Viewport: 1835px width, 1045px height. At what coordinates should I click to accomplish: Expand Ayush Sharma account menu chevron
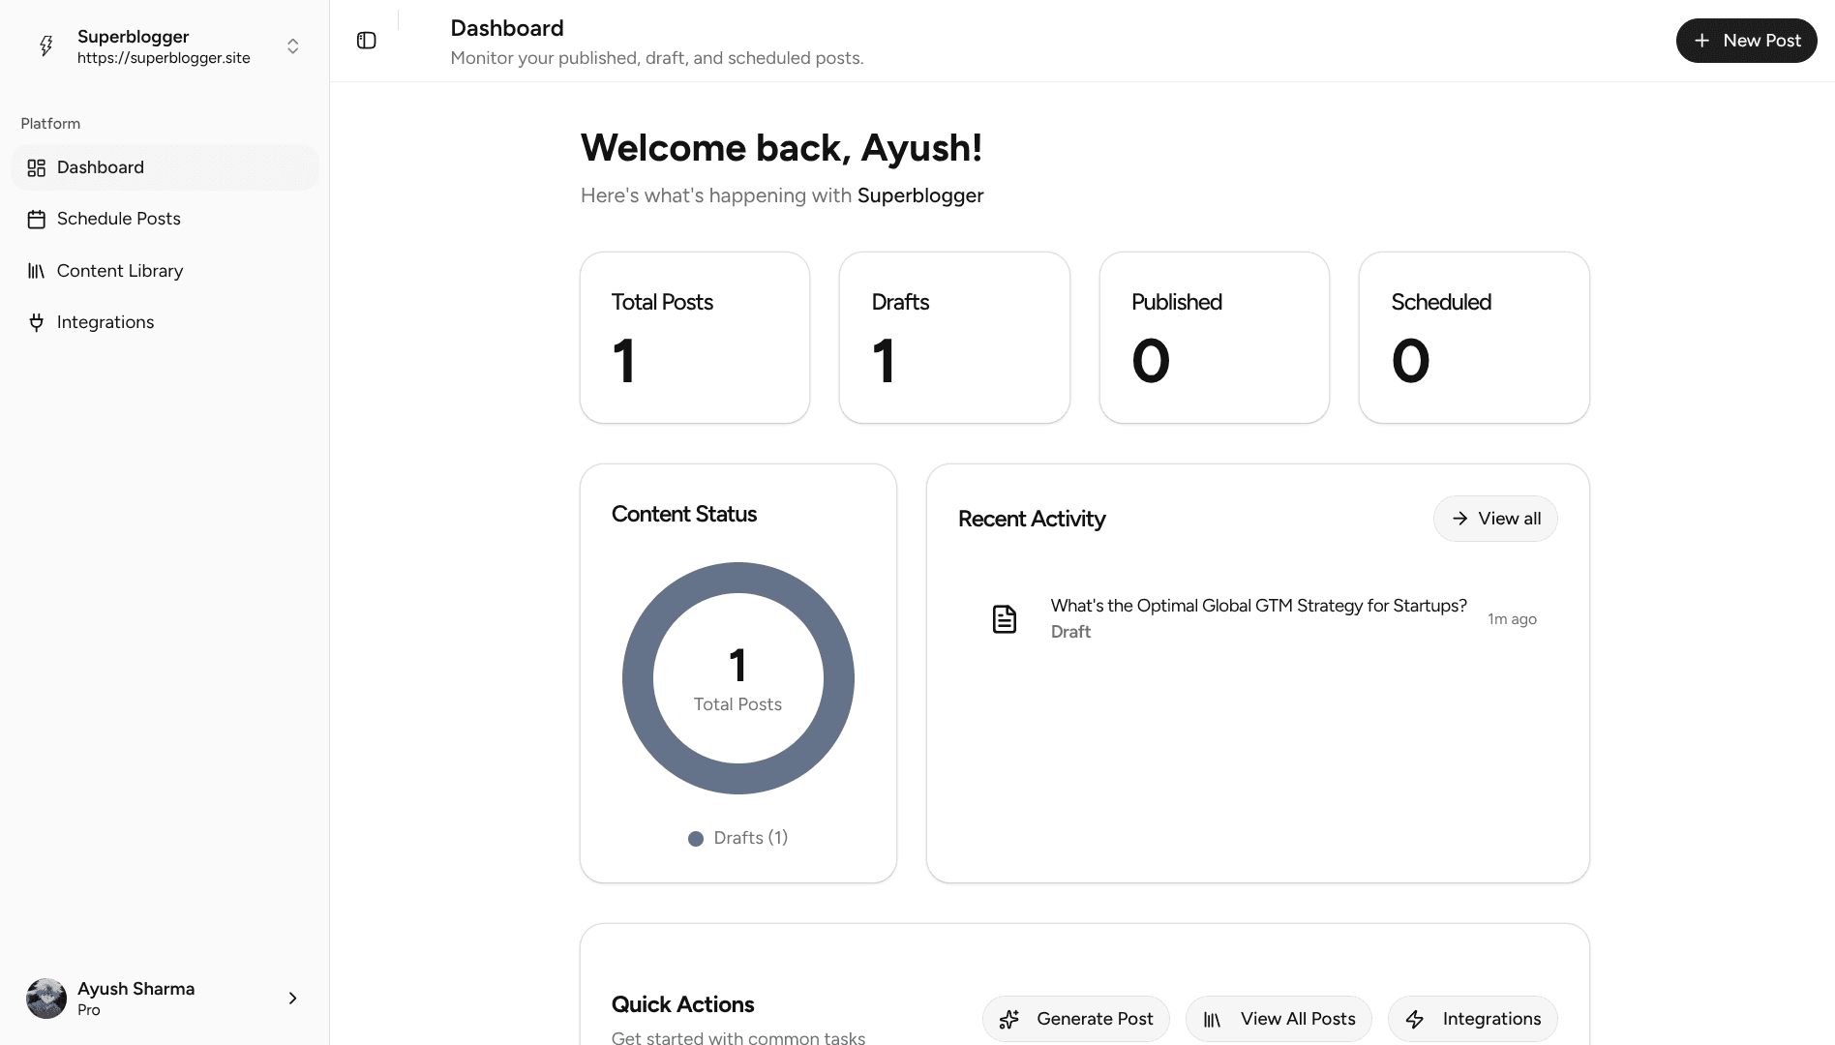(292, 999)
